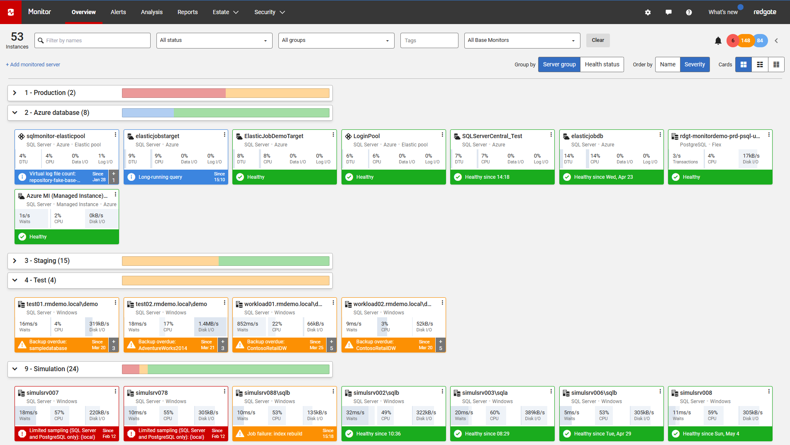Switch to compact list cards view
The width and height of the screenshot is (790, 445).
[x=776, y=65]
